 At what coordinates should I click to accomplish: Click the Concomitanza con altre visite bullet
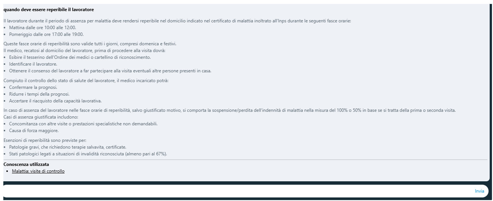83,124
